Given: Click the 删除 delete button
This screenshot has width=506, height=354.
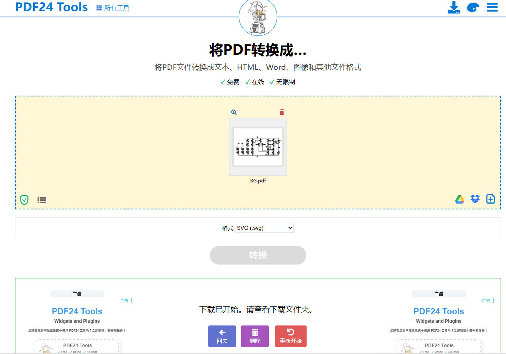Looking at the screenshot, I should (255, 336).
